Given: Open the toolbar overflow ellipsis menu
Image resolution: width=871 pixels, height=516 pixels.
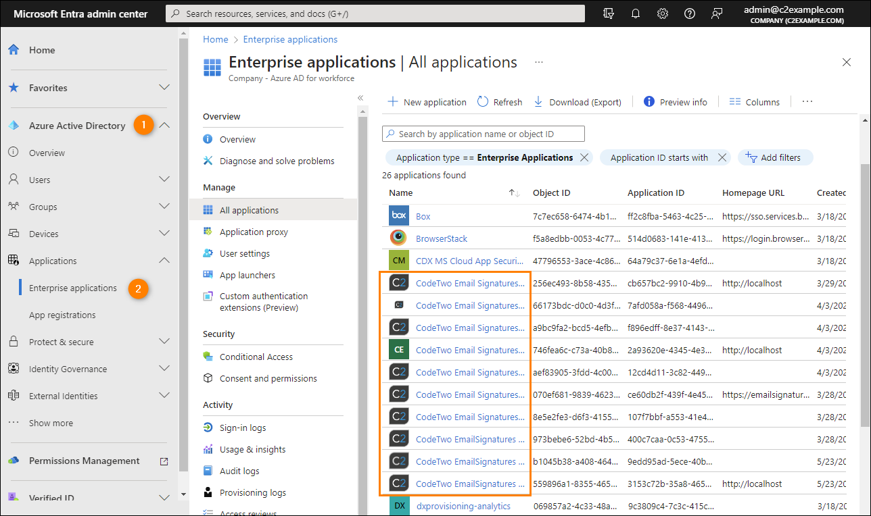Looking at the screenshot, I should pos(807,101).
